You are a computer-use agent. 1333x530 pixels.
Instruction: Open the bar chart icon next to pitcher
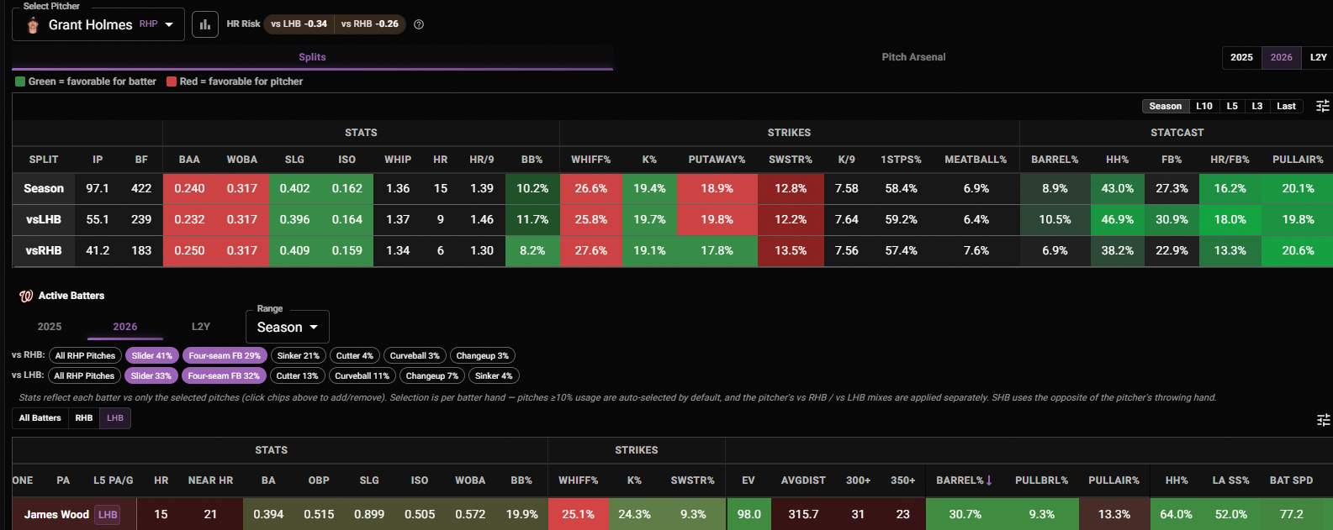click(x=204, y=24)
